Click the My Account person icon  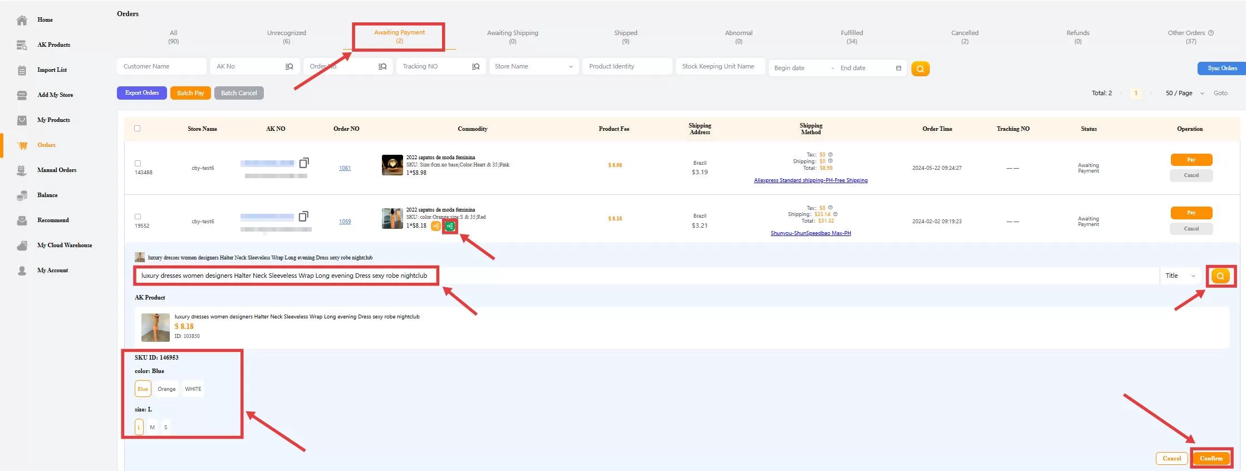22,271
